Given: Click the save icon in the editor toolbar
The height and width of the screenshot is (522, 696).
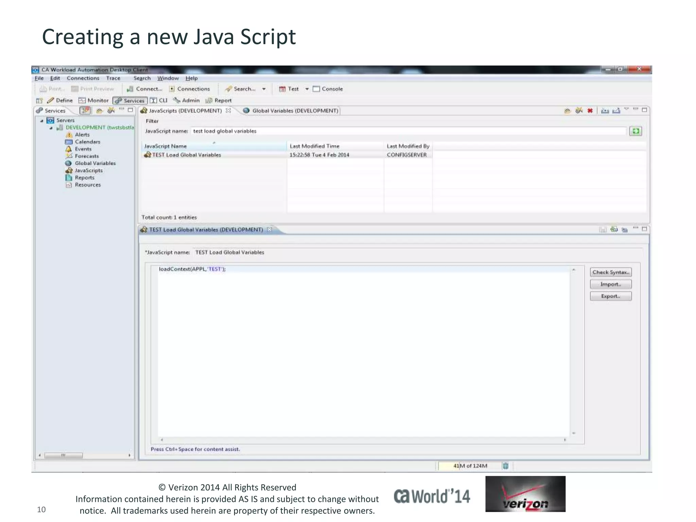Looking at the screenshot, I should pyautogui.click(x=603, y=230).
